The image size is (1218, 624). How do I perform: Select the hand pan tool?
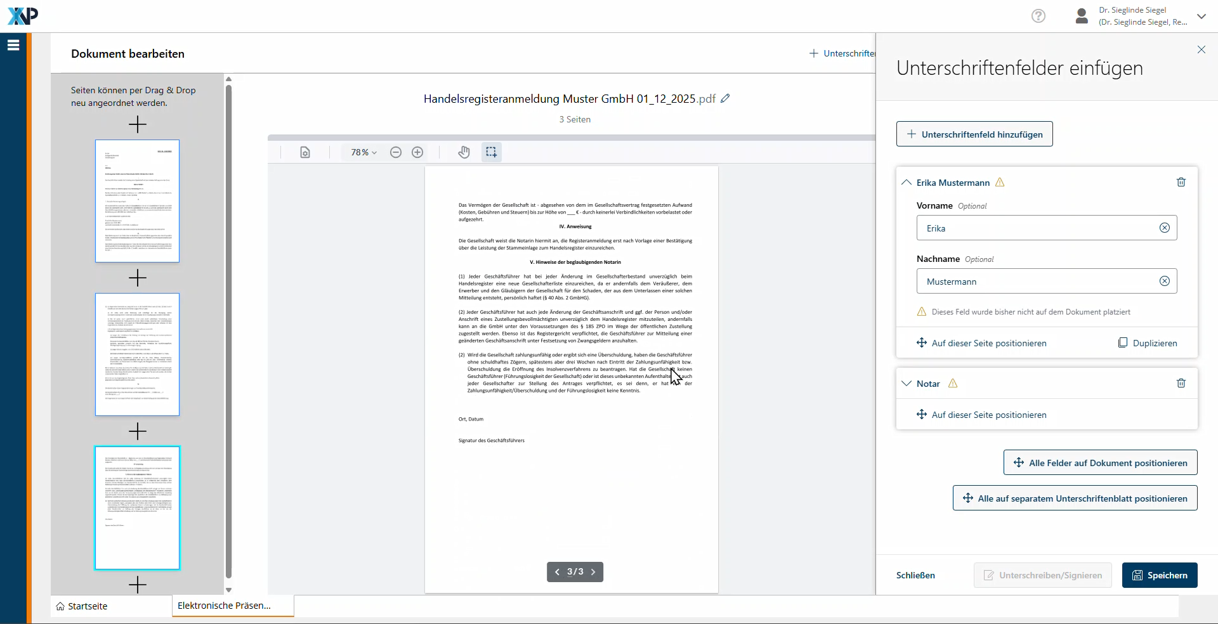pyautogui.click(x=464, y=152)
